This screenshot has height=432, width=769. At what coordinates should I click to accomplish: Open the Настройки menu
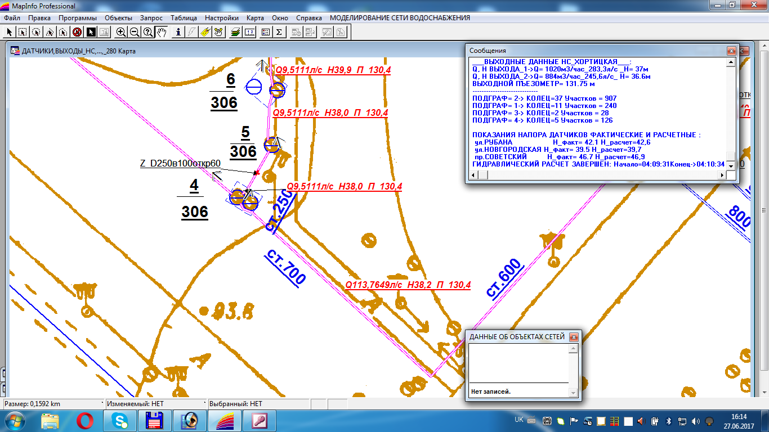click(221, 17)
